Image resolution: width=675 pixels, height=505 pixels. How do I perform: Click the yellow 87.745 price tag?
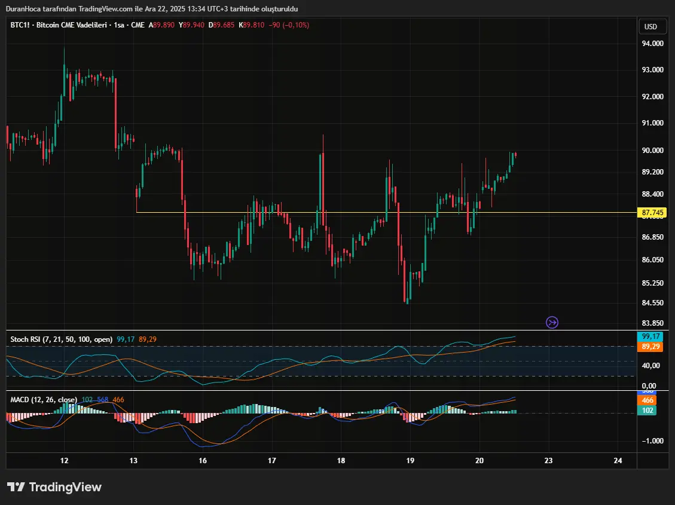(x=652, y=213)
